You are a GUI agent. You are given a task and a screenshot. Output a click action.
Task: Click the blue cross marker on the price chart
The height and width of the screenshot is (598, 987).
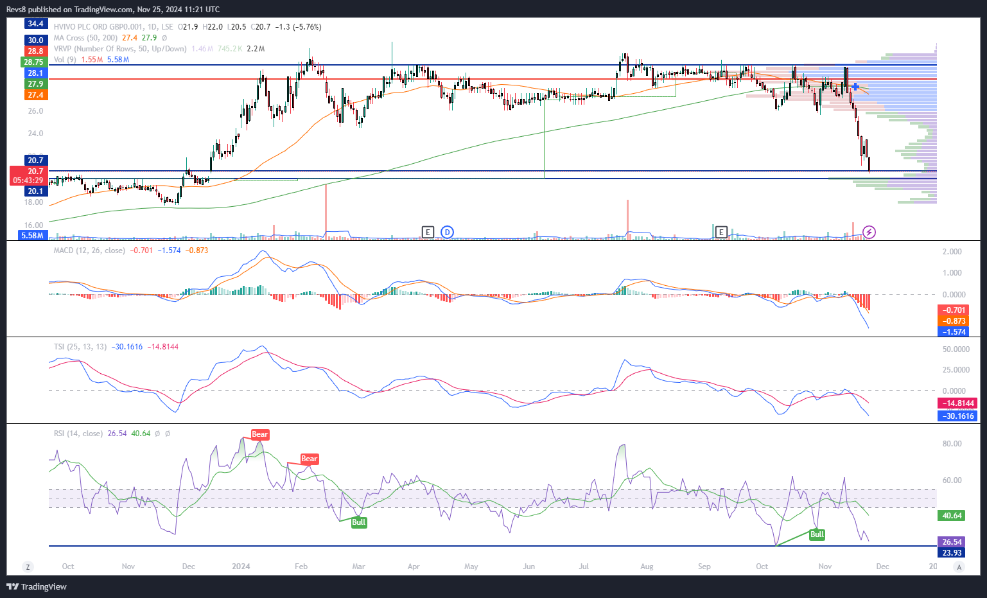(855, 87)
